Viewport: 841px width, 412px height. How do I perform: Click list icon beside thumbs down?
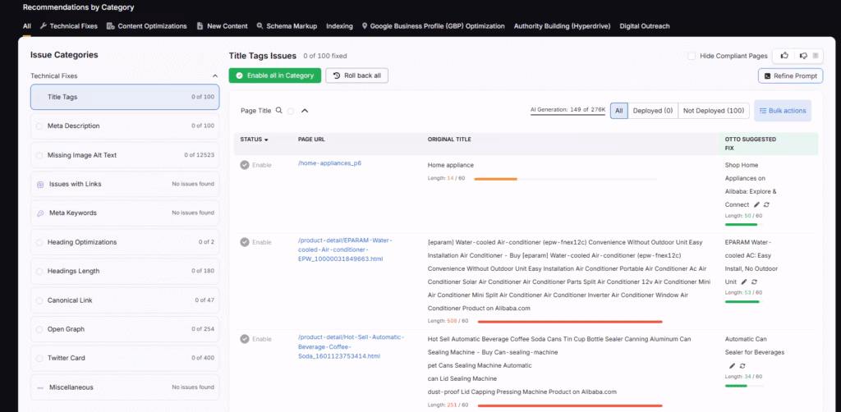[x=815, y=56]
